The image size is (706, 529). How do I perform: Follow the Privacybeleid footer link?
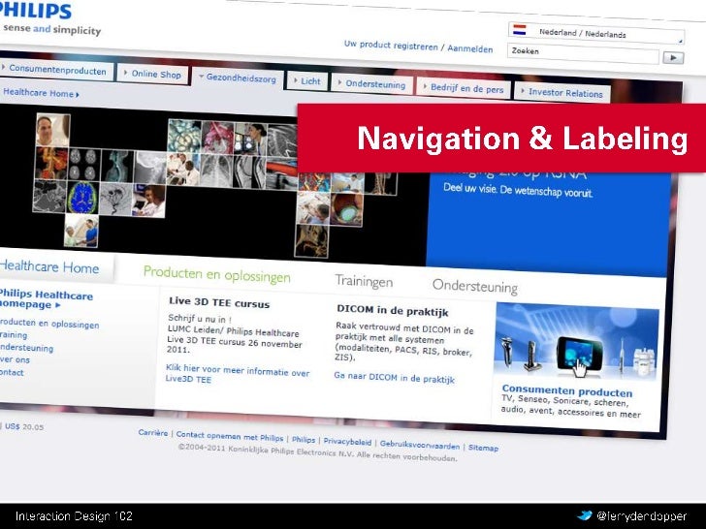pos(347,442)
